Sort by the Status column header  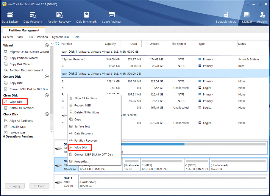[x=253, y=44]
